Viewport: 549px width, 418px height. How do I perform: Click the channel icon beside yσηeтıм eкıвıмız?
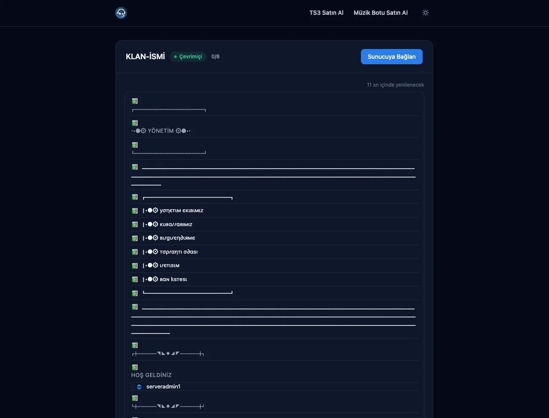point(135,210)
